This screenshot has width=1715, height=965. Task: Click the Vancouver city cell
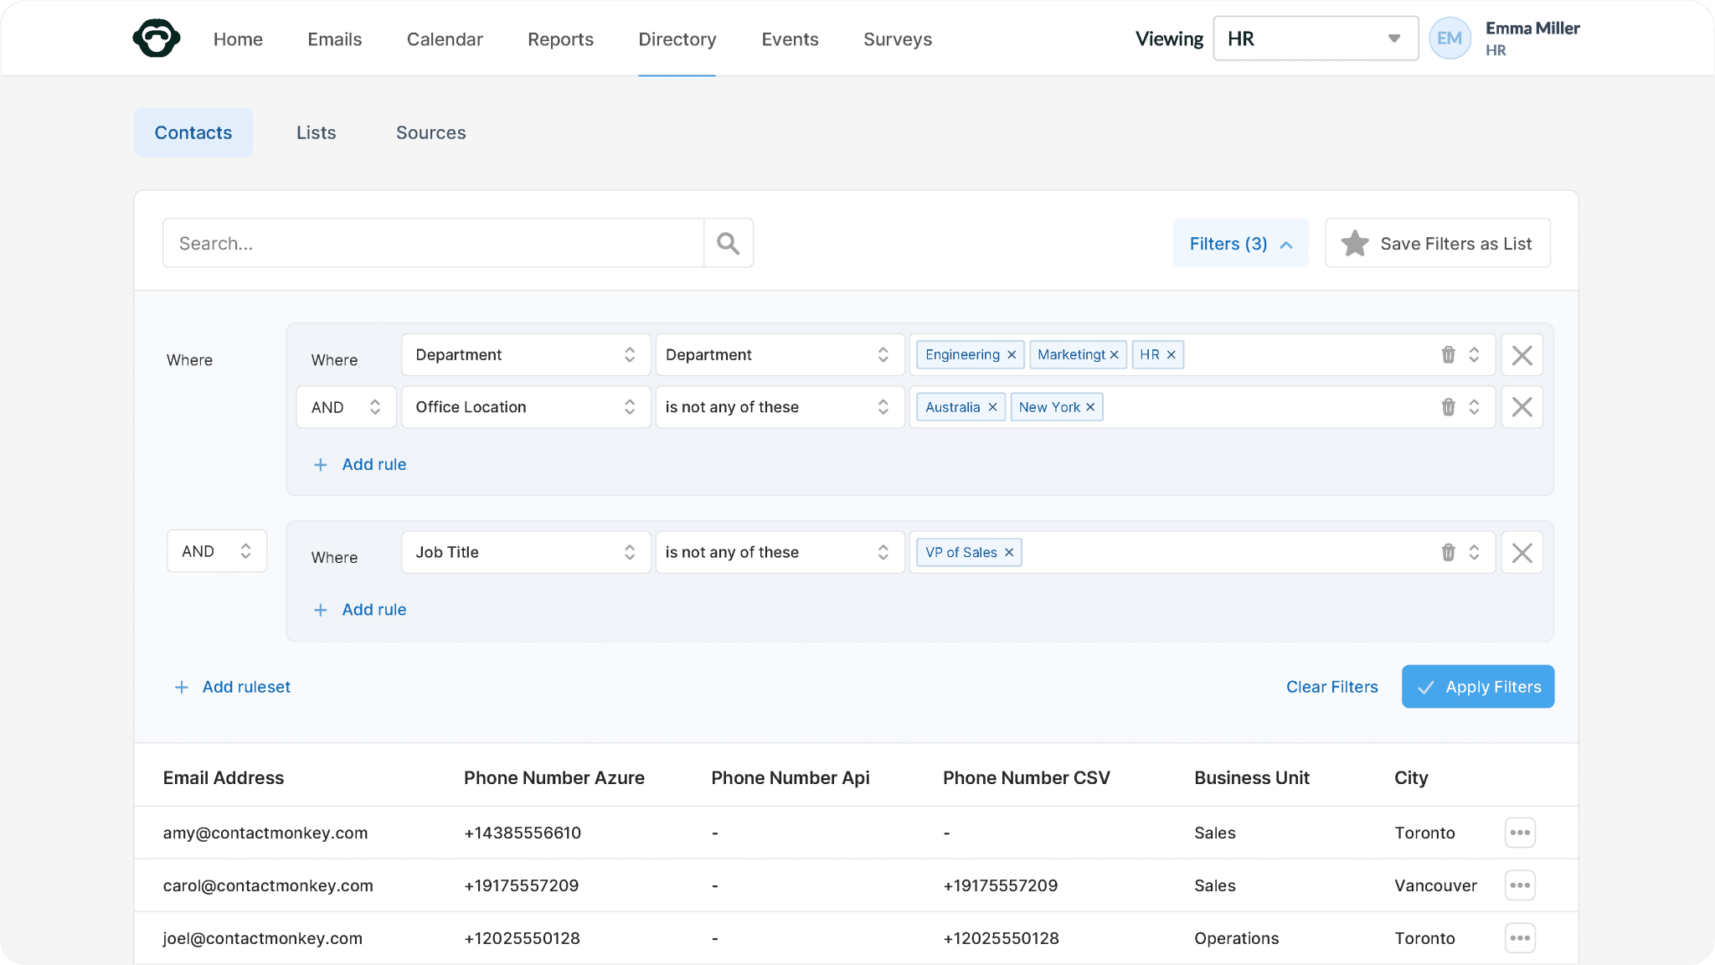click(x=1435, y=885)
